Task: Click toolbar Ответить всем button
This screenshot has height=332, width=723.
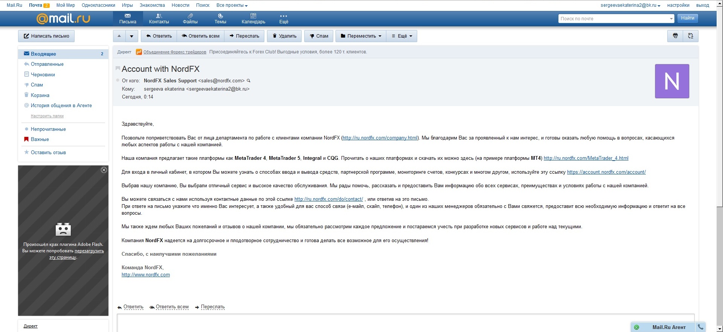Action: pos(200,36)
